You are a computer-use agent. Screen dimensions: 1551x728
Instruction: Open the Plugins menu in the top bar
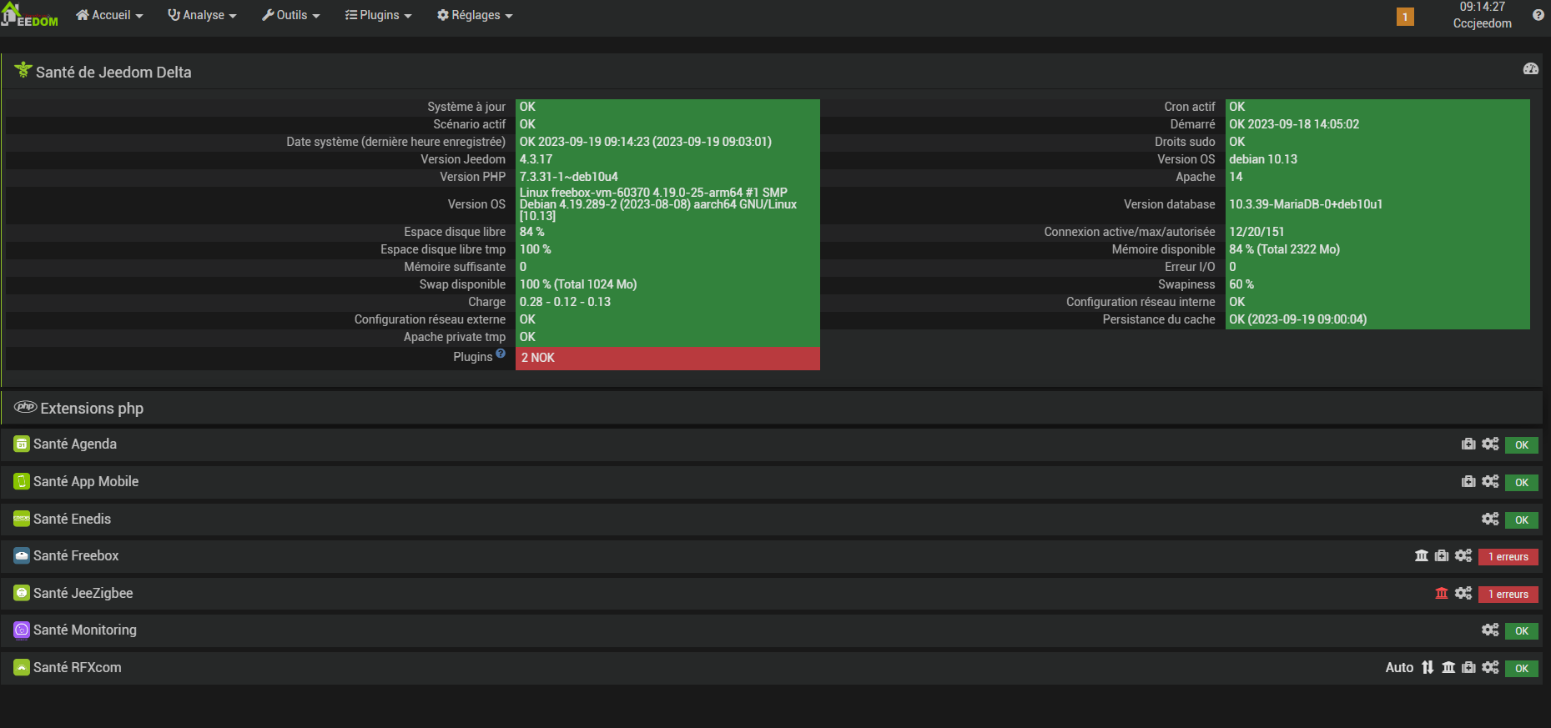point(379,15)
